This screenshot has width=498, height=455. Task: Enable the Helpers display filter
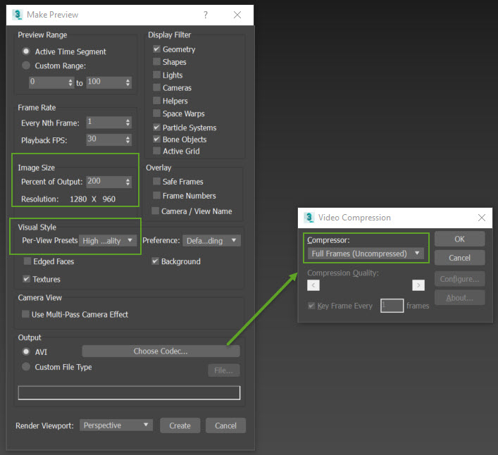156,100
